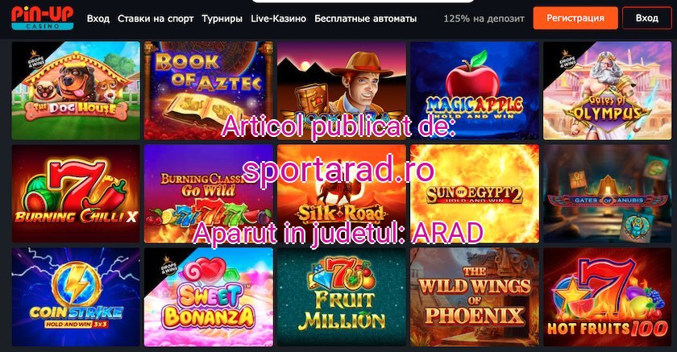Click the Pin-Up Casino logo

(x=42, y=18)
